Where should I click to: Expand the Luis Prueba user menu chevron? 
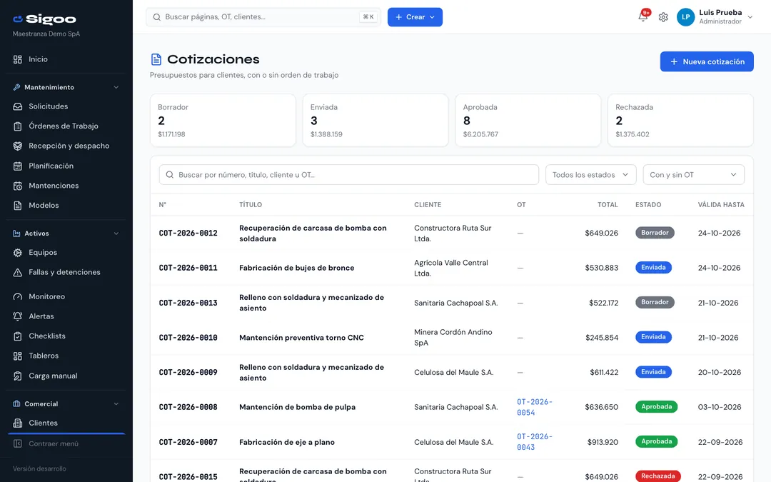click(x=750, y=17)
